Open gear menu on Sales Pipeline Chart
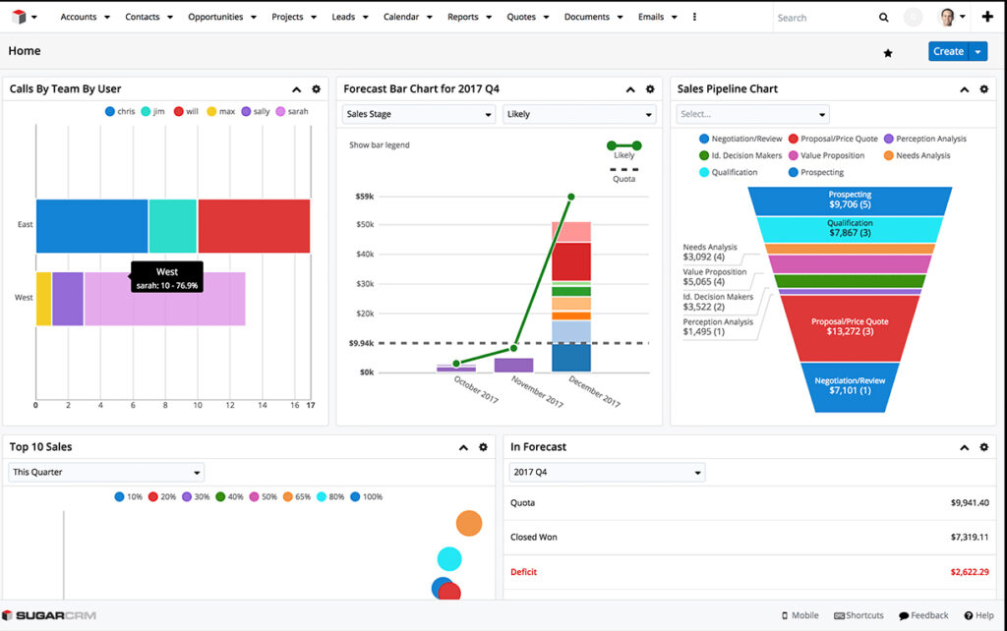 click(x=983, y=89)
